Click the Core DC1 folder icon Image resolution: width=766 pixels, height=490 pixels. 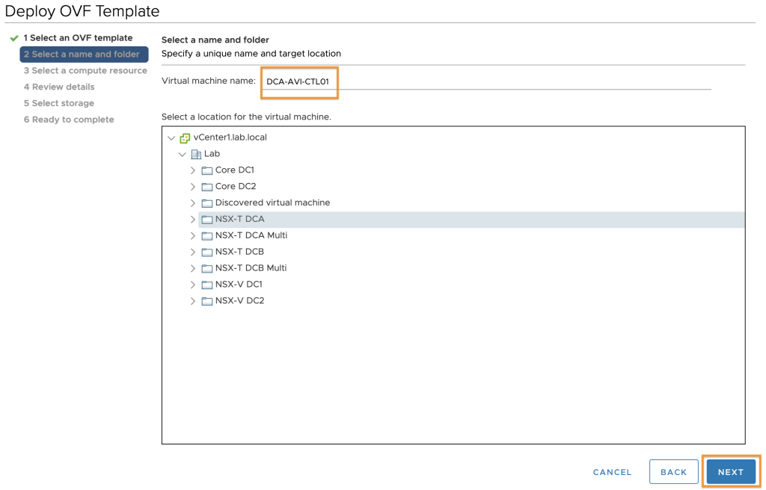pyautogui.click(x=207, y=170)
